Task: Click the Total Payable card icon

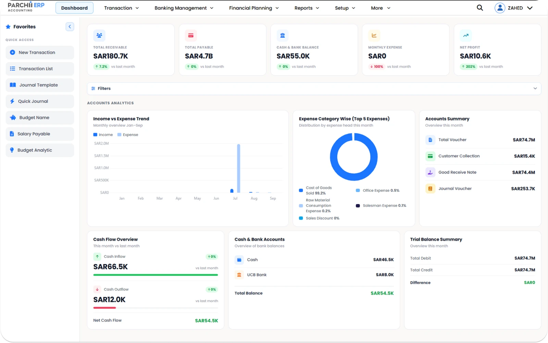Action: tap(191, 35)
